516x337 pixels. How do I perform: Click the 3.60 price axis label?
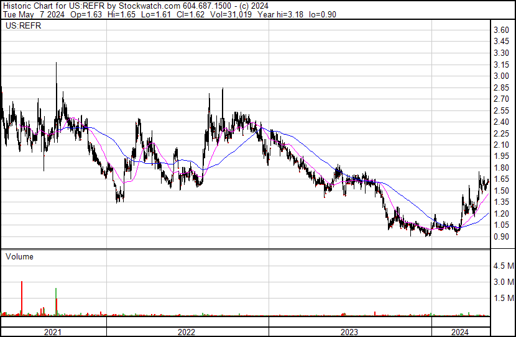tap(502, 30)
